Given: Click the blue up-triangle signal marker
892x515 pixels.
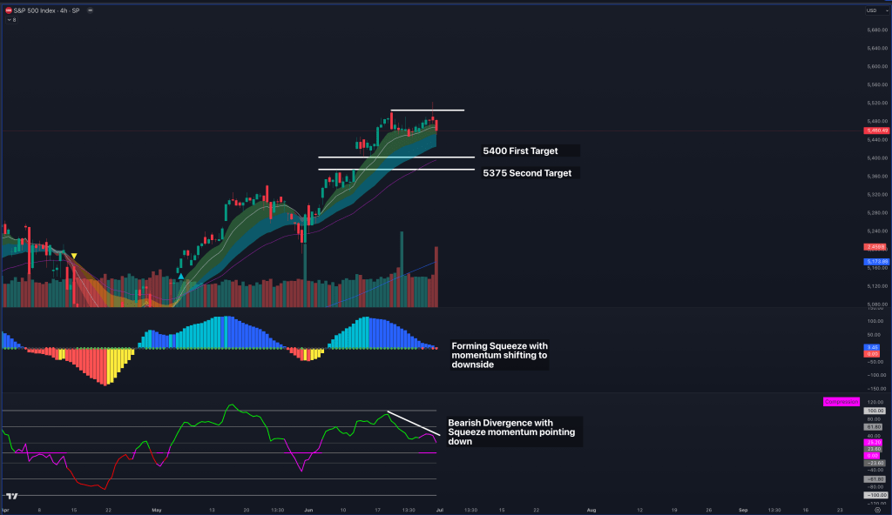Looking at the screenshot, I should pos(181,276).
